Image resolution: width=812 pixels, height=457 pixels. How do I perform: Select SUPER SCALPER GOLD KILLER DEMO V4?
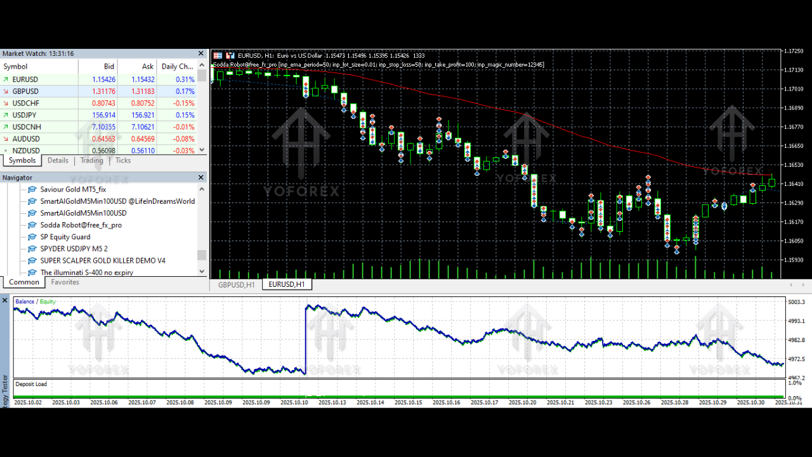(x=103, y=260)
